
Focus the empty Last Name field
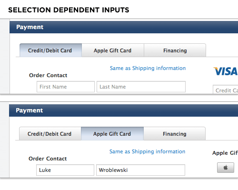(141, 87)
